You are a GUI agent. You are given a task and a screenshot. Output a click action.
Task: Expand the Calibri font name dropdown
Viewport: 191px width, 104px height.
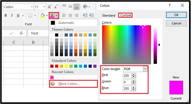(x=32, y=7)
